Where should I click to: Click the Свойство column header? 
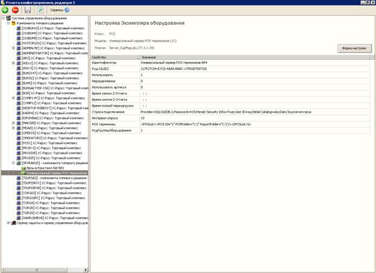pyautogui.click(x=115, y=57)
